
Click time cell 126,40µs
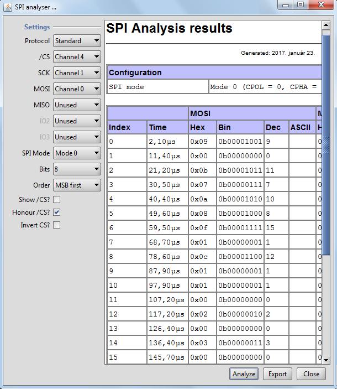click(167, 329)
